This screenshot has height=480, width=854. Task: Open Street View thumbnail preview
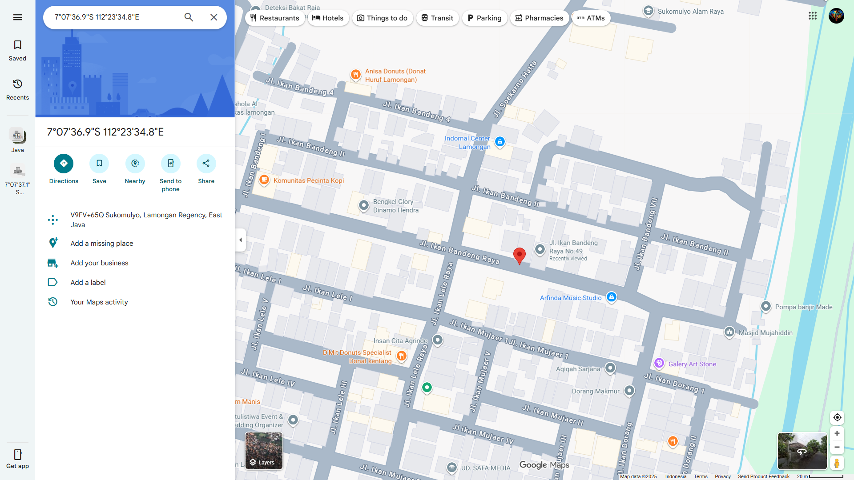pos(802,451)
